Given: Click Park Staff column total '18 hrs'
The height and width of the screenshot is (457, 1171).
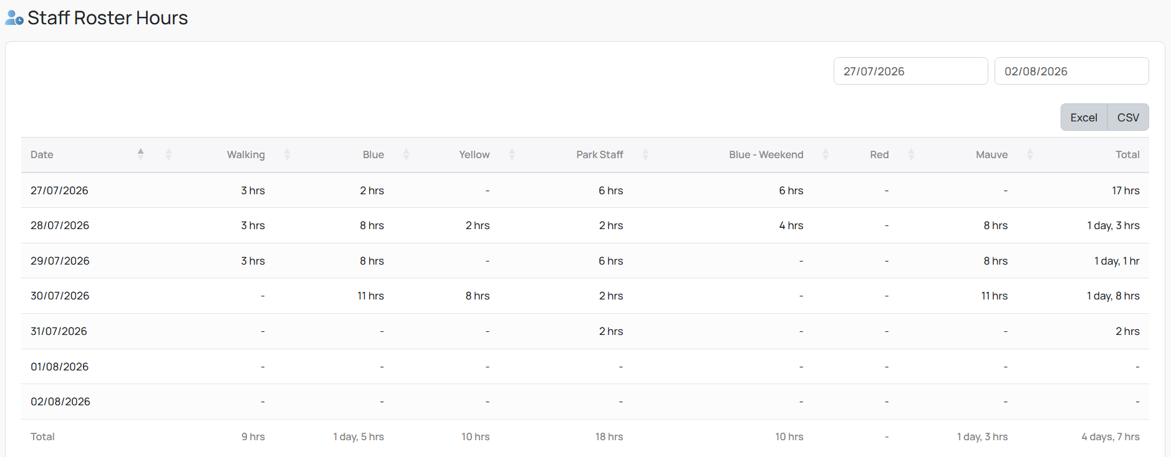Looking at the screenshot, I should coord(609,437).
